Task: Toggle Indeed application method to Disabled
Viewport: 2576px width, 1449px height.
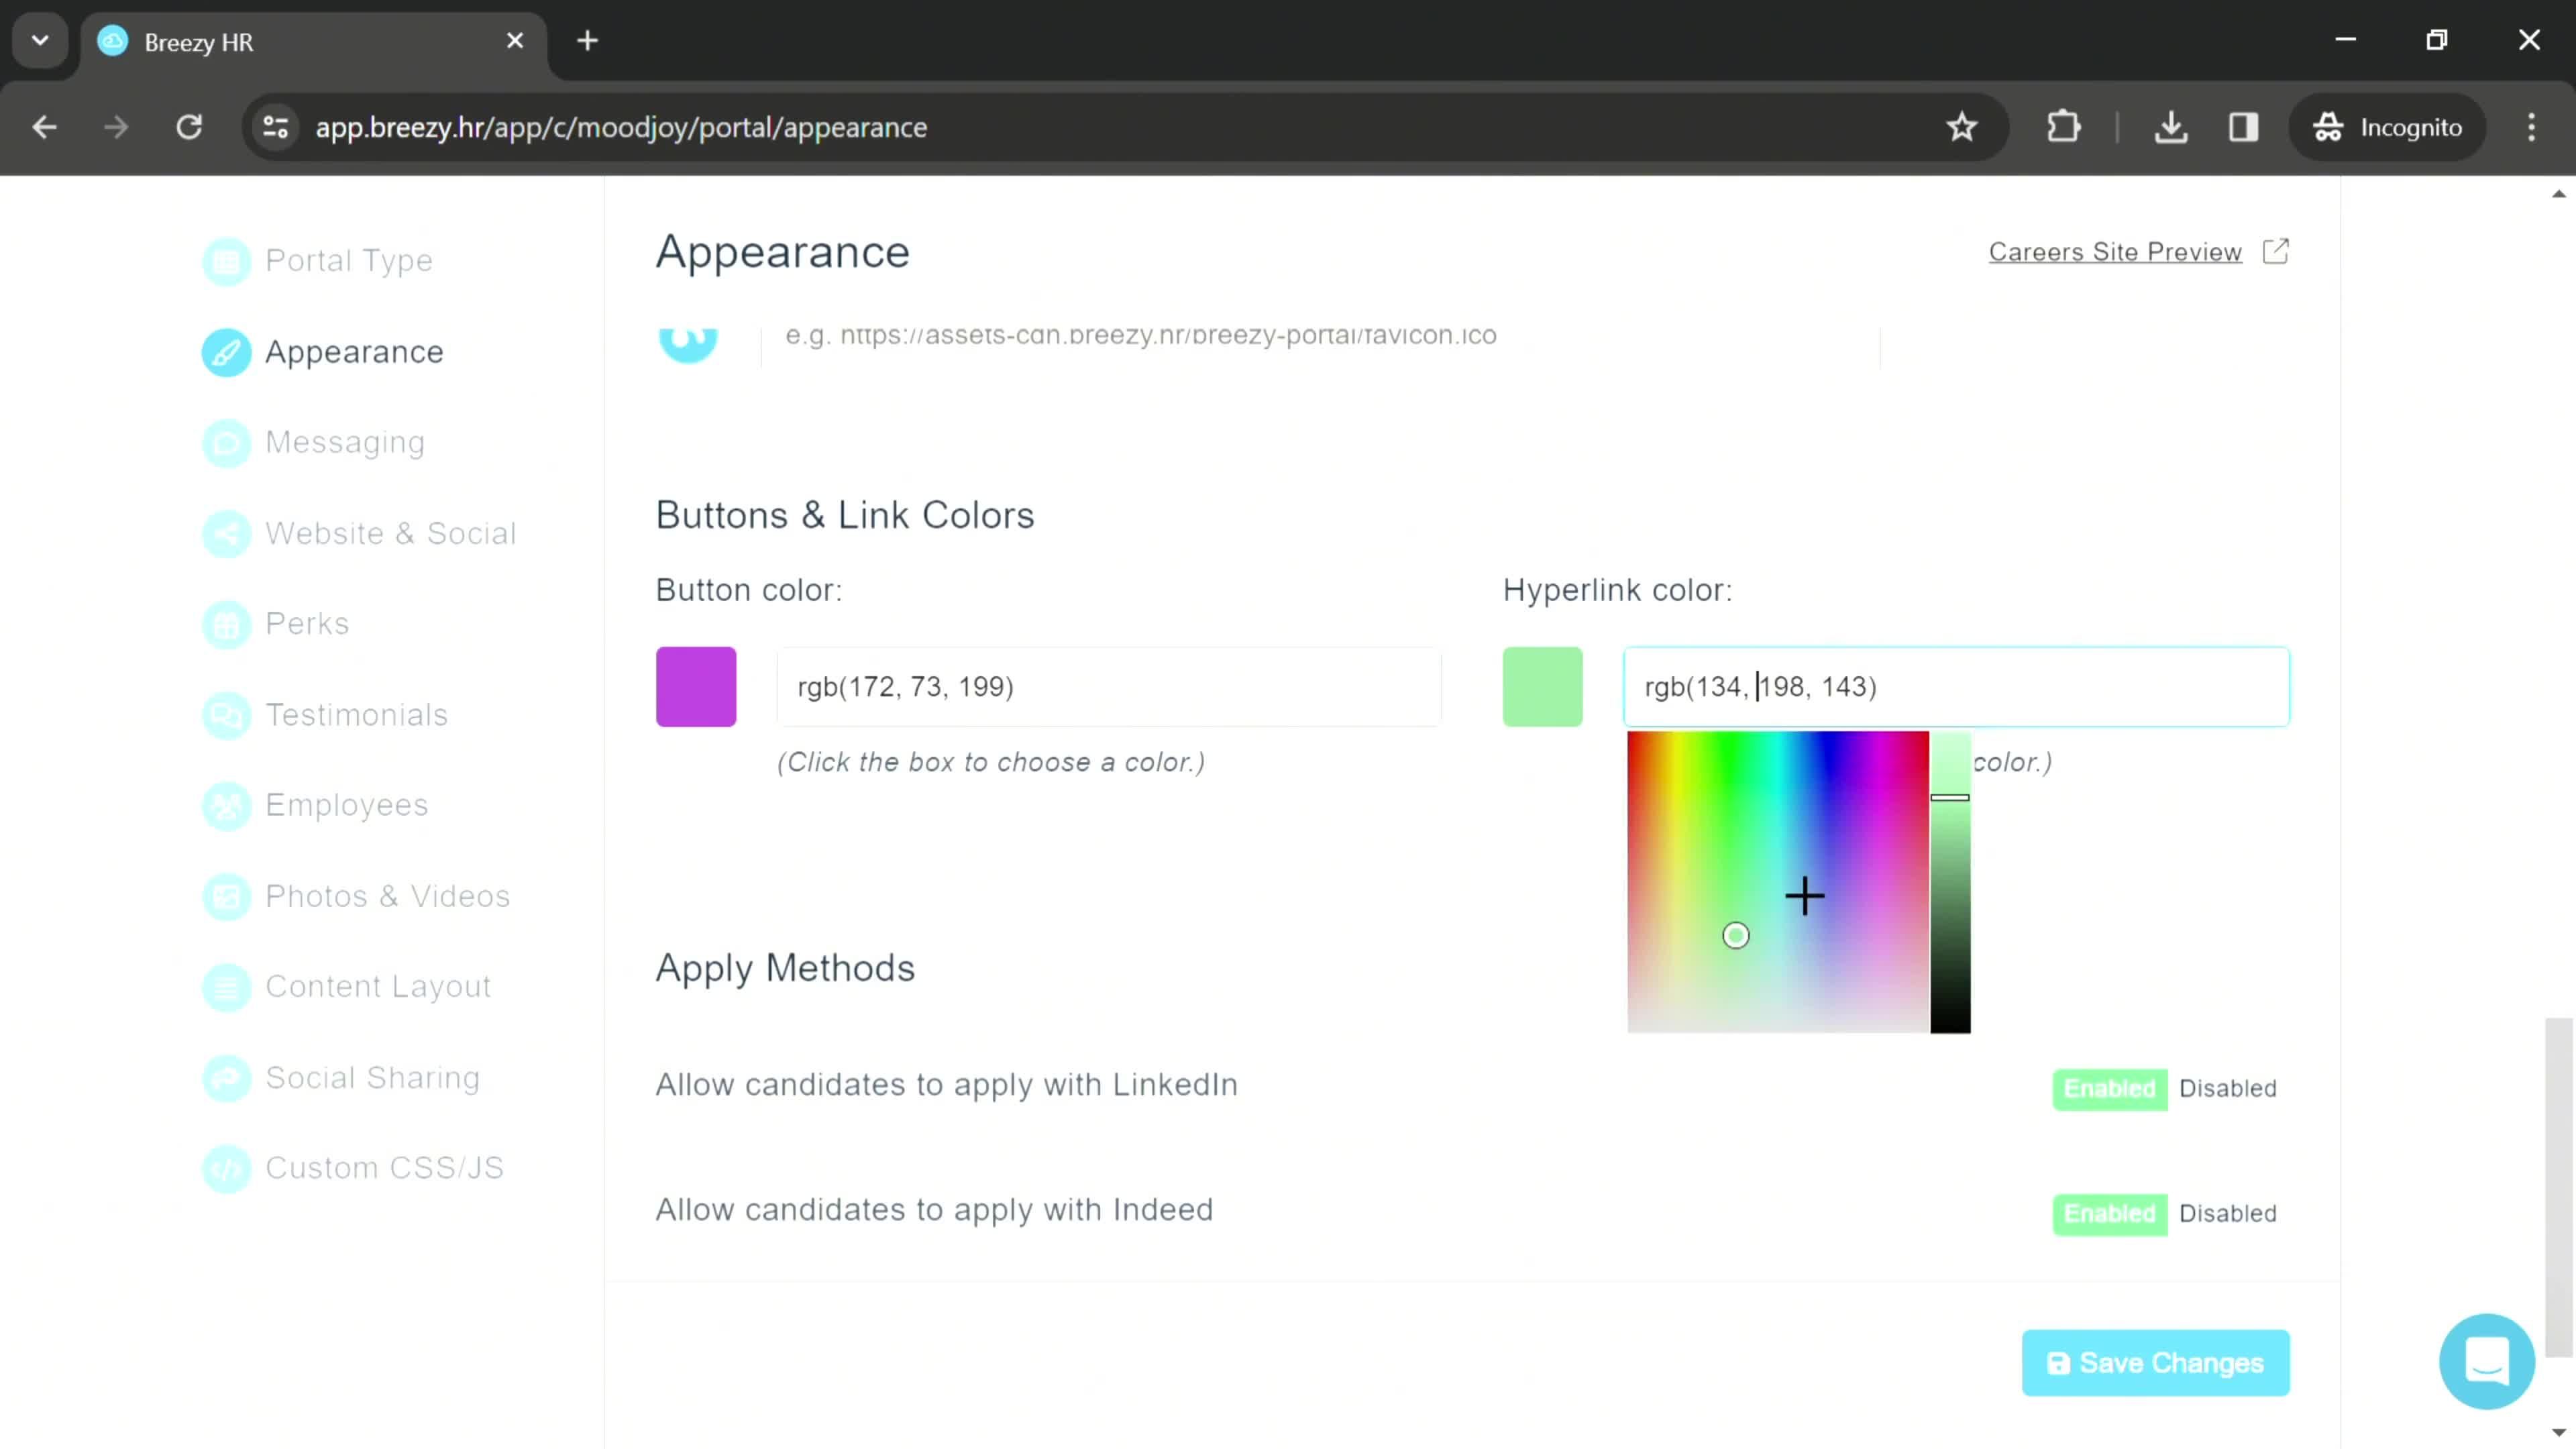Action: click(x=2227, y=1214)
